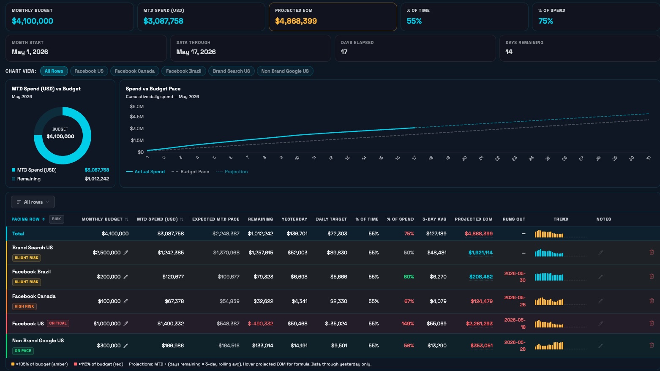Click Total projected EOM $4,868,399 in table
The image size is (660, 371).
pos(479,234)
